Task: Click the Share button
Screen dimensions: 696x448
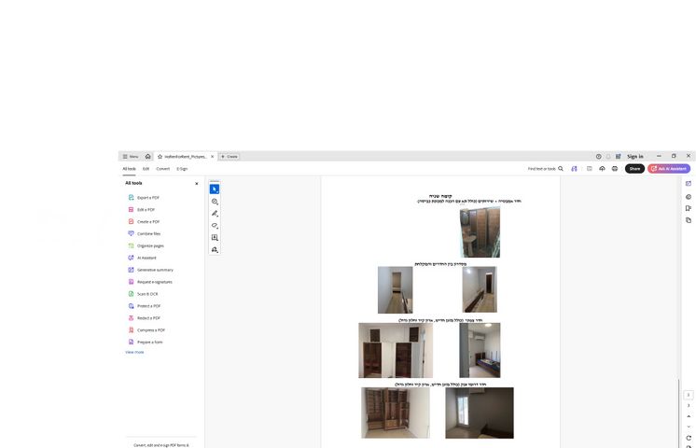Action: point(634,169)
